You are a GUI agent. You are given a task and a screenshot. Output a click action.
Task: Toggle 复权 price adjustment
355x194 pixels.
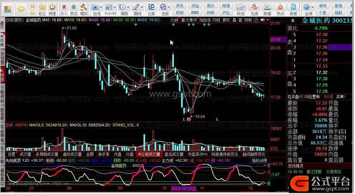point(226,20)
